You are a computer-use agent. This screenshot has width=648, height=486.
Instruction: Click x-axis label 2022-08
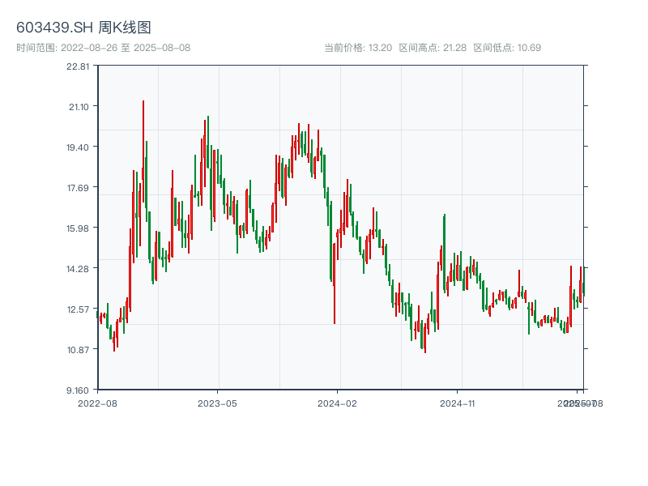click(x=97, y=403)
